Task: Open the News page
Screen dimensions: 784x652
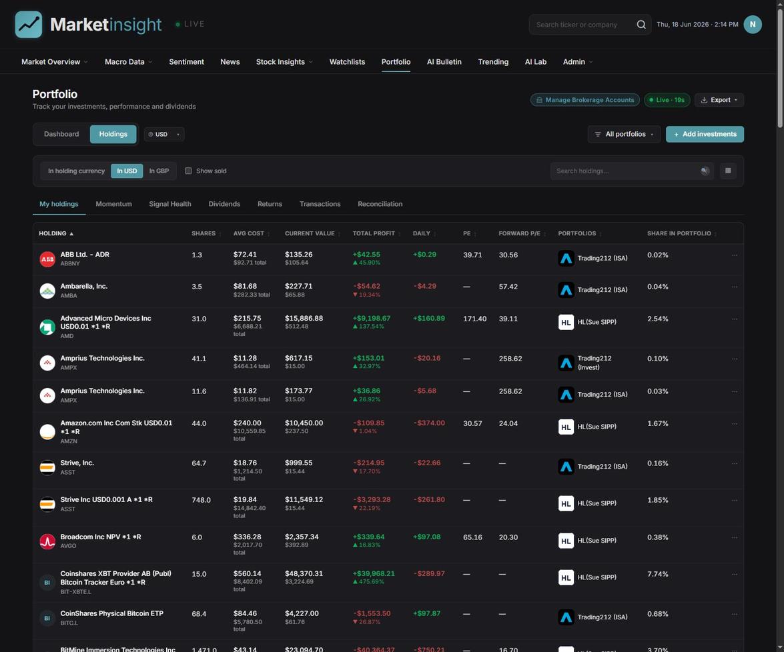Action: point(230,62)
